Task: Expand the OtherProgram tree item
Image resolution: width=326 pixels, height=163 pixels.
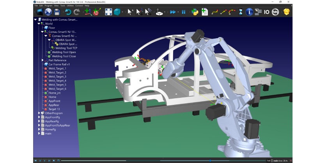Action: [39, 113]
